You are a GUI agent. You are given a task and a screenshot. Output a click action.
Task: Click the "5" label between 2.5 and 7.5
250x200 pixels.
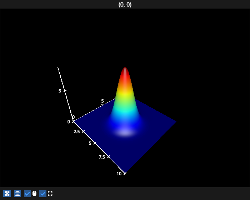(90, 143)
